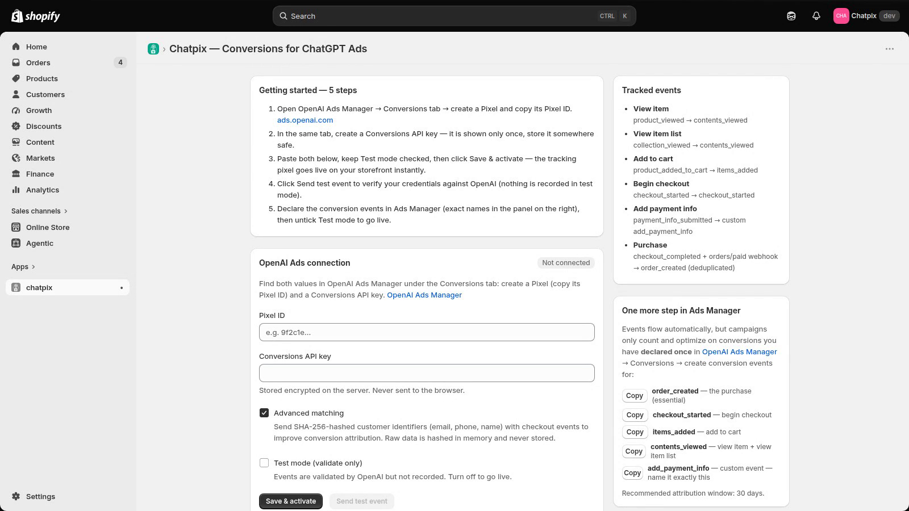
Task: Copy the order_created event name
Action: pyautogui.click(x=635, y=396)
